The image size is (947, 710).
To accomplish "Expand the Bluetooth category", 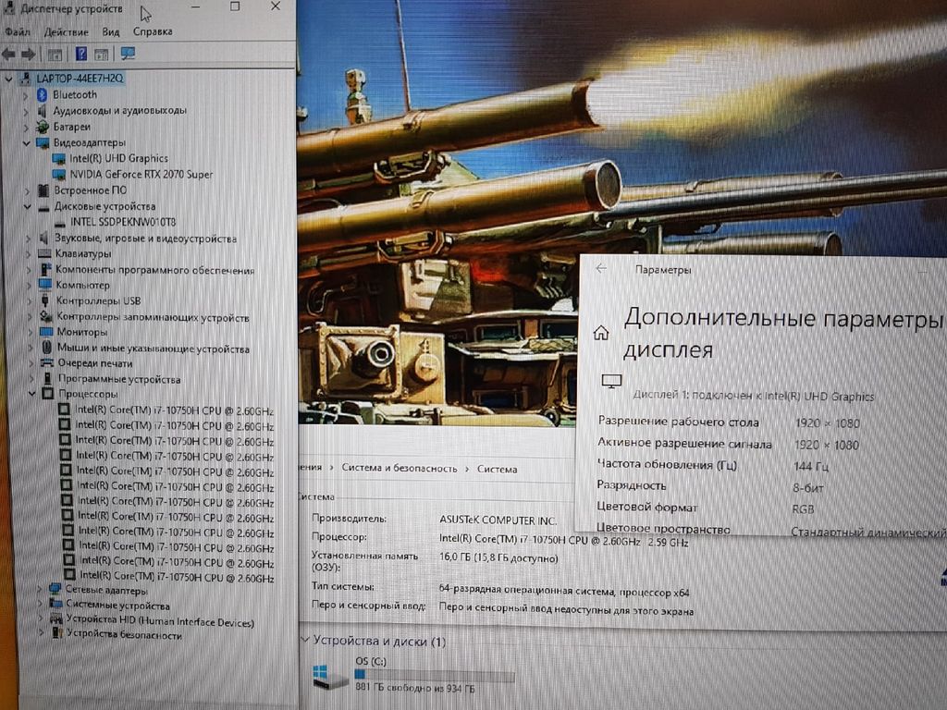I will [26, 94].
